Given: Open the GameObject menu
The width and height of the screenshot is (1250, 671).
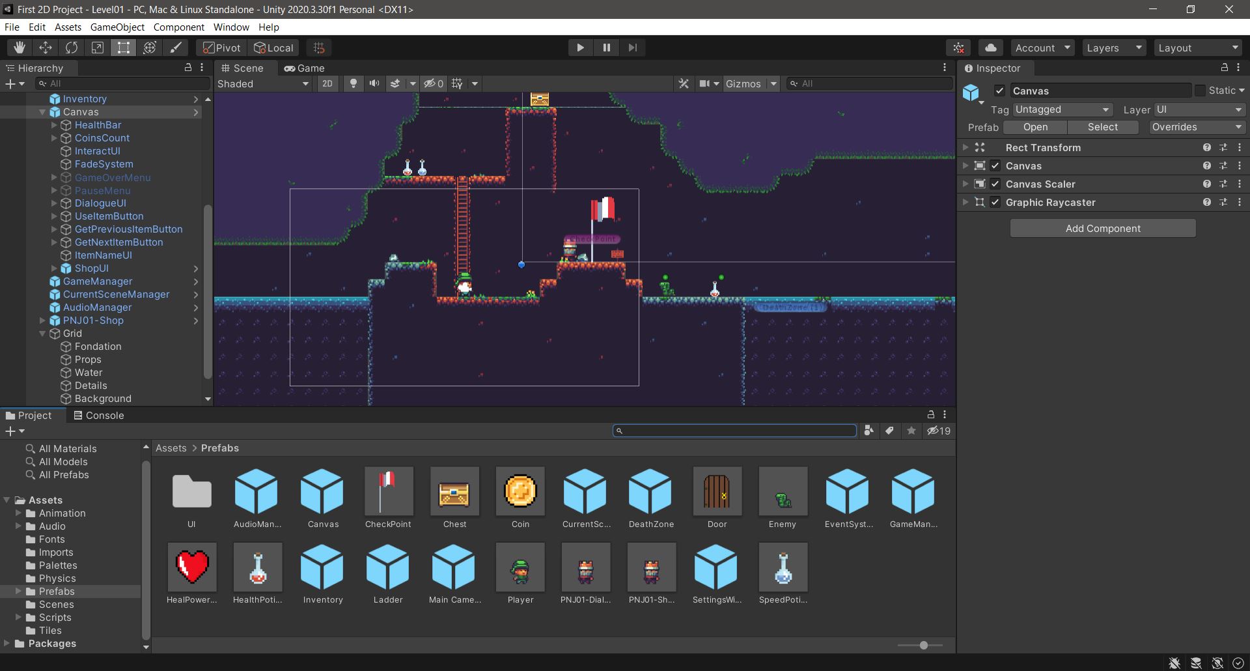Looking at the screenshot, I should pos(117,27).
